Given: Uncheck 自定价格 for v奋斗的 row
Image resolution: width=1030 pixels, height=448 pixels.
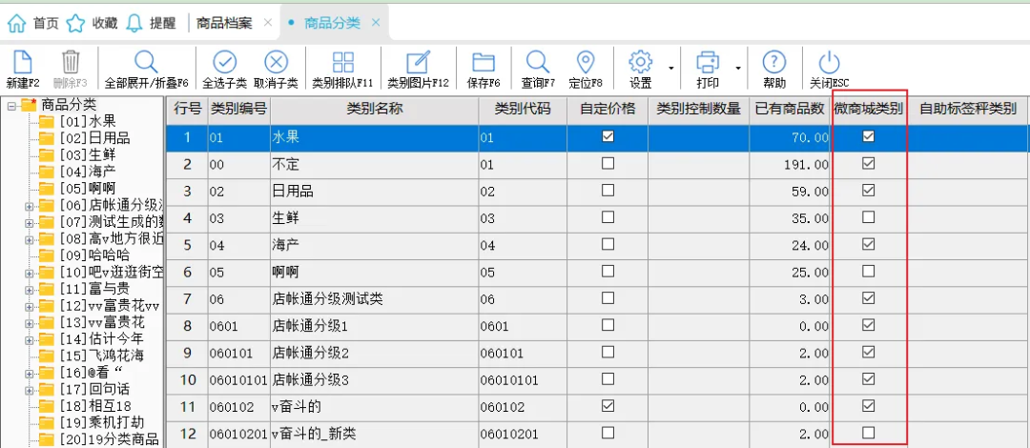Looking at the screenshot, I should [x=608, y=406].
